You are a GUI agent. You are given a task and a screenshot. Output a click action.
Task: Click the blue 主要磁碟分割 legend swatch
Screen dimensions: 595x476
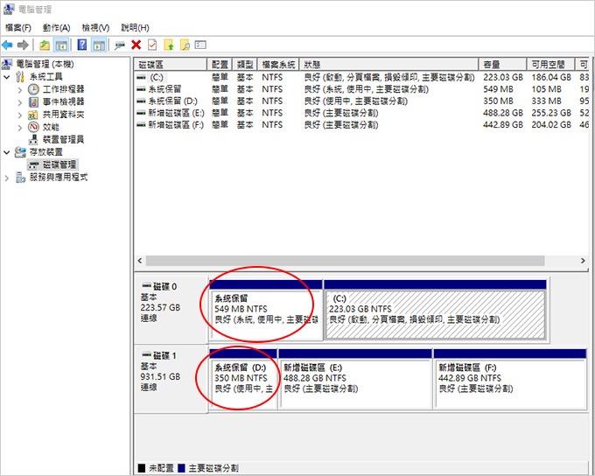point(182,468)
